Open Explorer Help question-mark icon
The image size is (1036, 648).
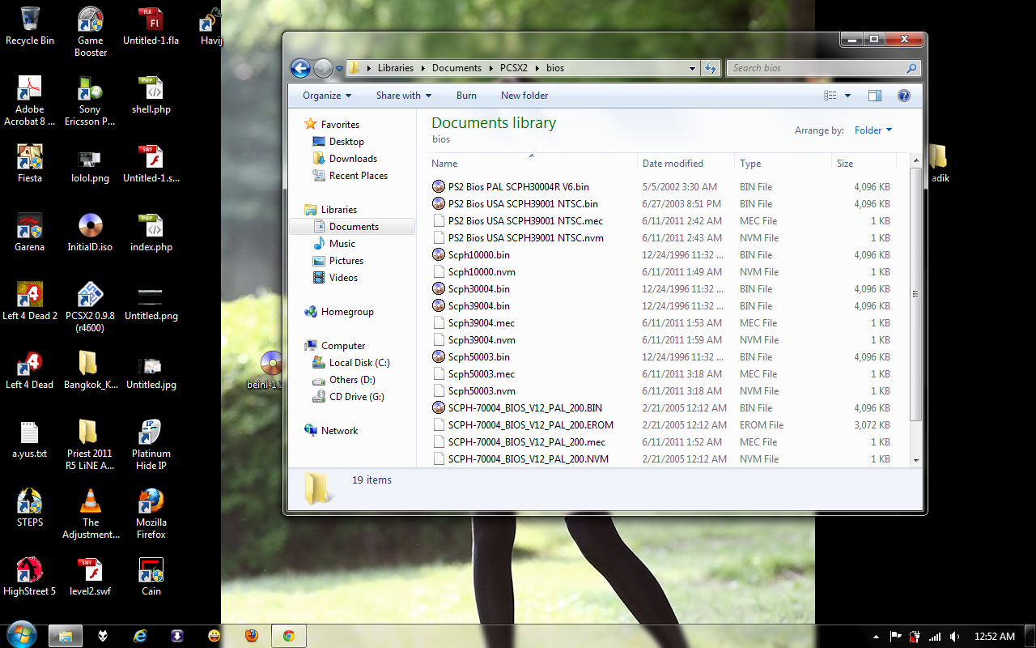click(904, 96)
